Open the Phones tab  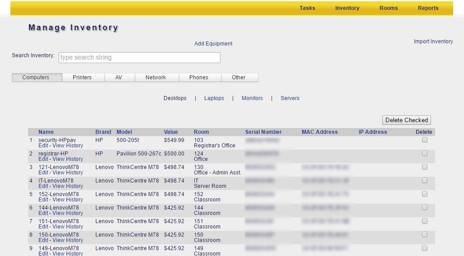click(199, 78)
